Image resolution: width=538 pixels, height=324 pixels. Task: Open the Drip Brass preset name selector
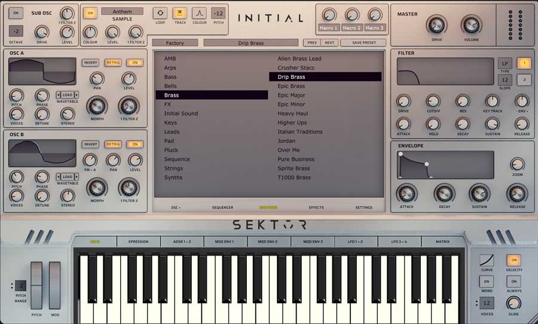pyautogui.click(x=251, y=43)
